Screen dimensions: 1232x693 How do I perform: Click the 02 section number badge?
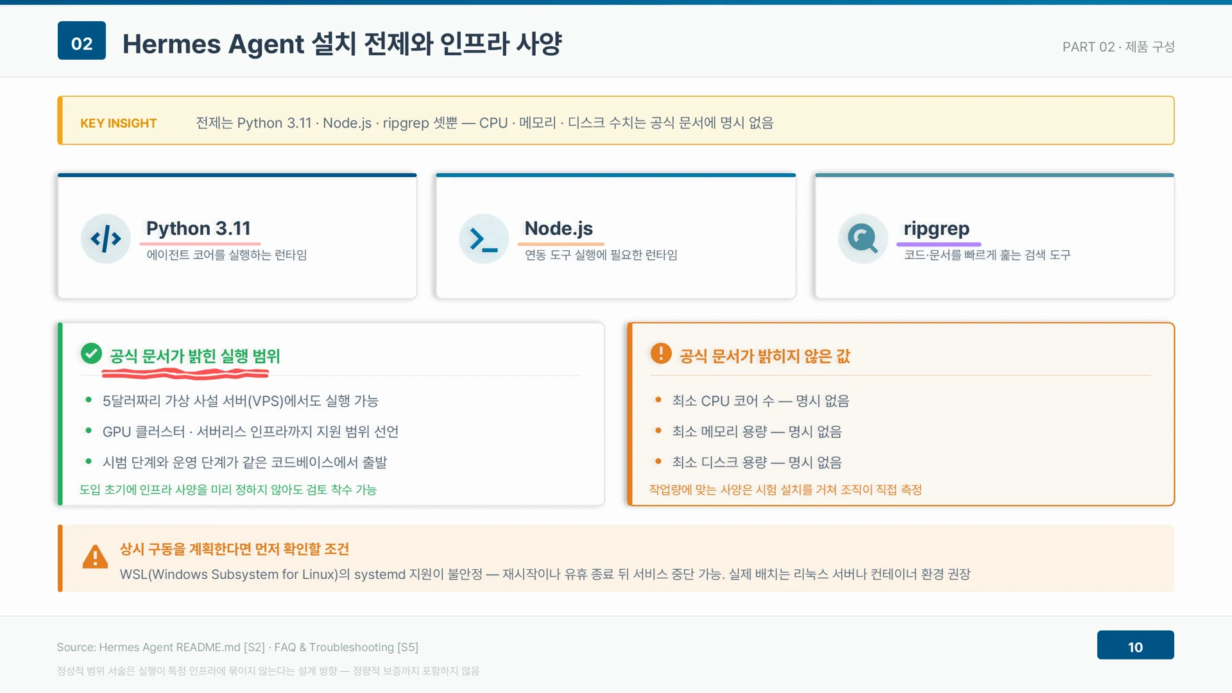pyautogui.click(x=81, y=40)
